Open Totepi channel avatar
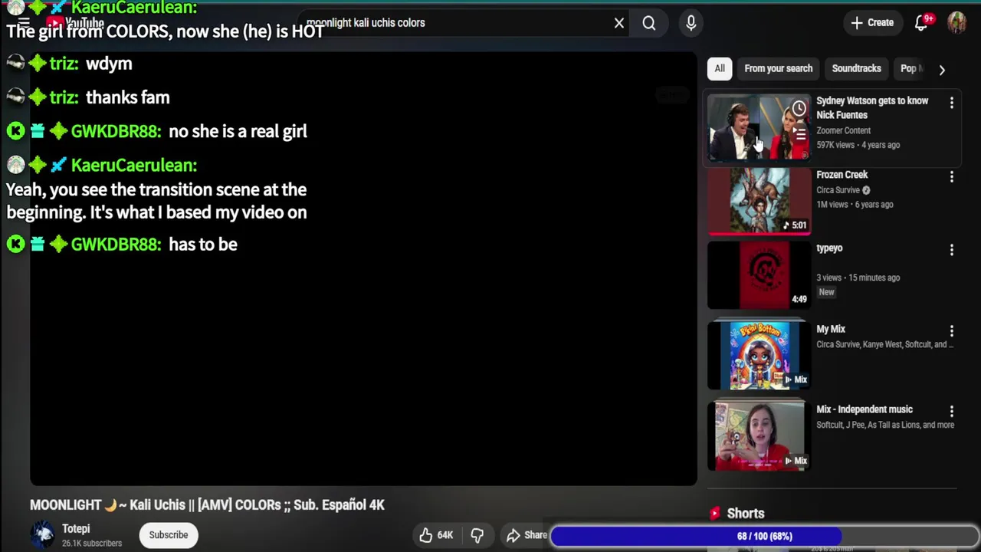Viewport: 981px width, 552px height. (44, 535)
